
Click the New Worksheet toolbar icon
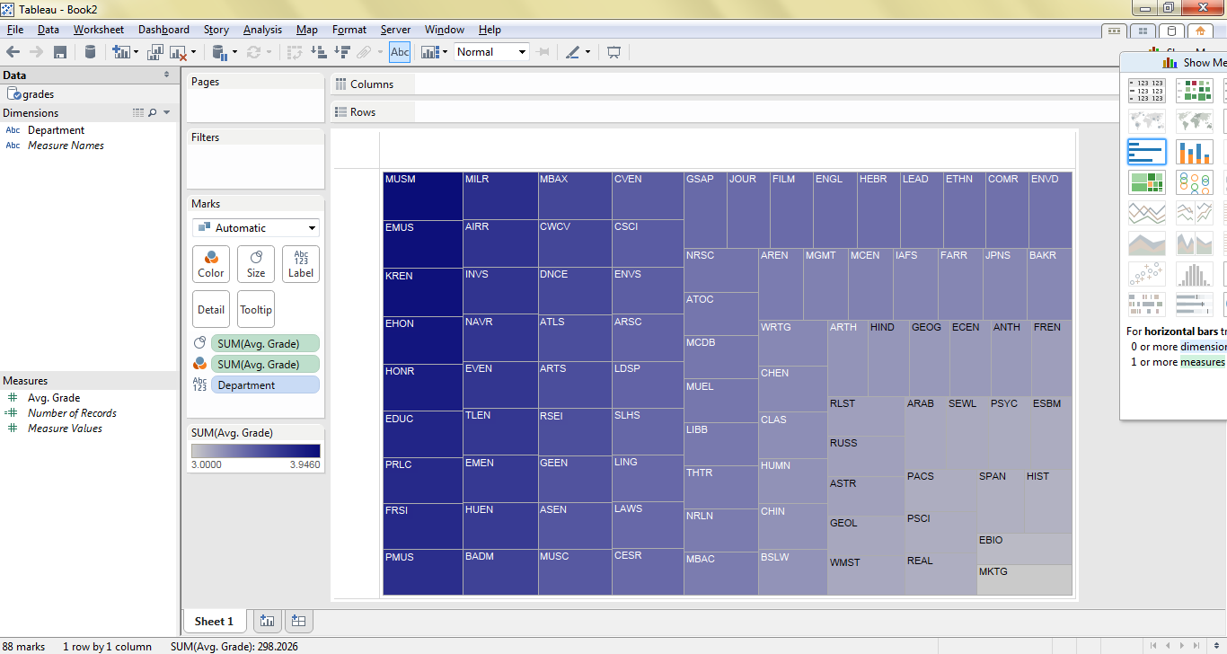click(120, 52)
